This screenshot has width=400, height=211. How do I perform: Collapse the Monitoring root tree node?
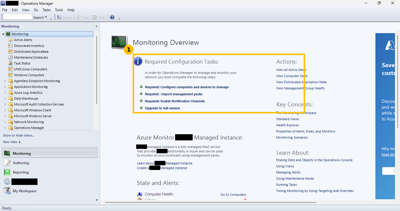3,34
